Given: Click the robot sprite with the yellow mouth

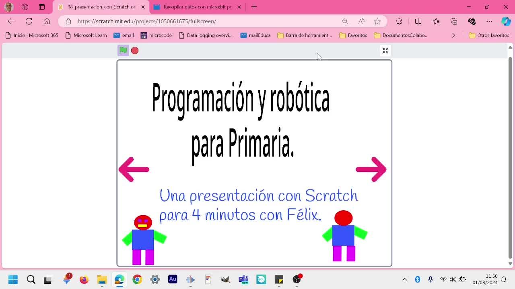Looking at the screenshot, I should click(144, 240).
